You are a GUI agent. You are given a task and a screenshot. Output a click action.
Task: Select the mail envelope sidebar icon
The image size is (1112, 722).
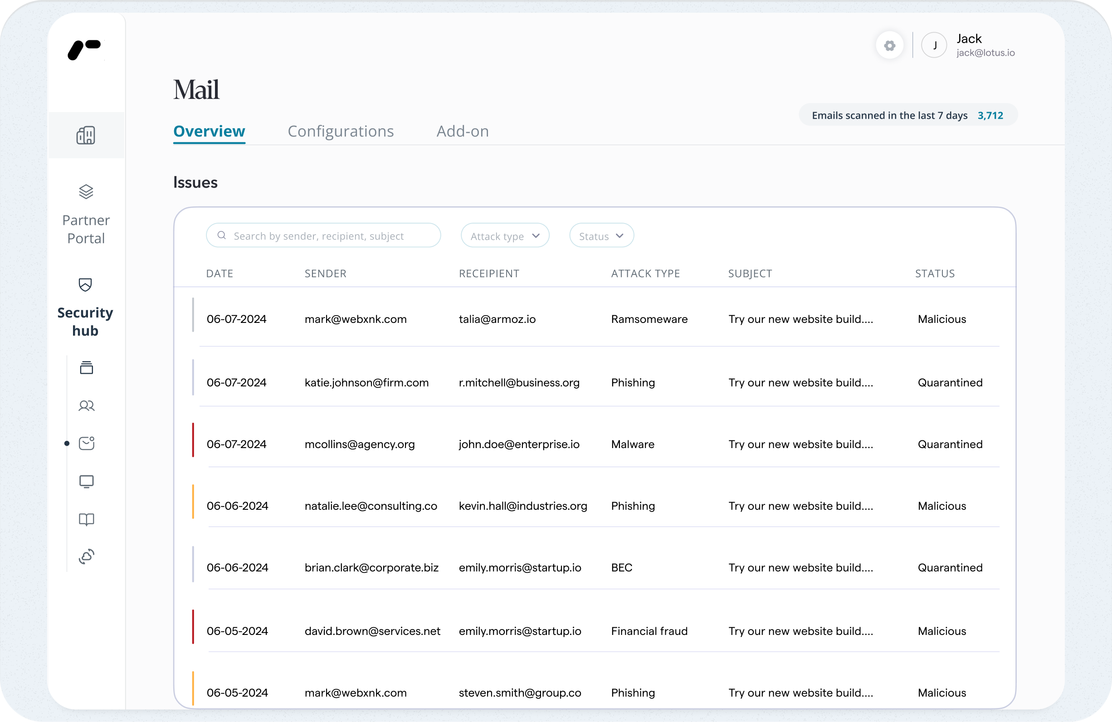(87, 443)
